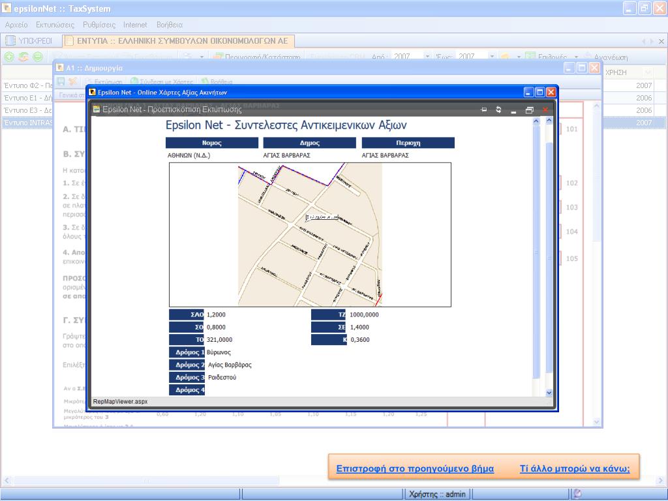Image resolution: width=668 pixels, height=501 pixels.
Task: Click the status bar icon next to admin
Action: tap(577, 494)
